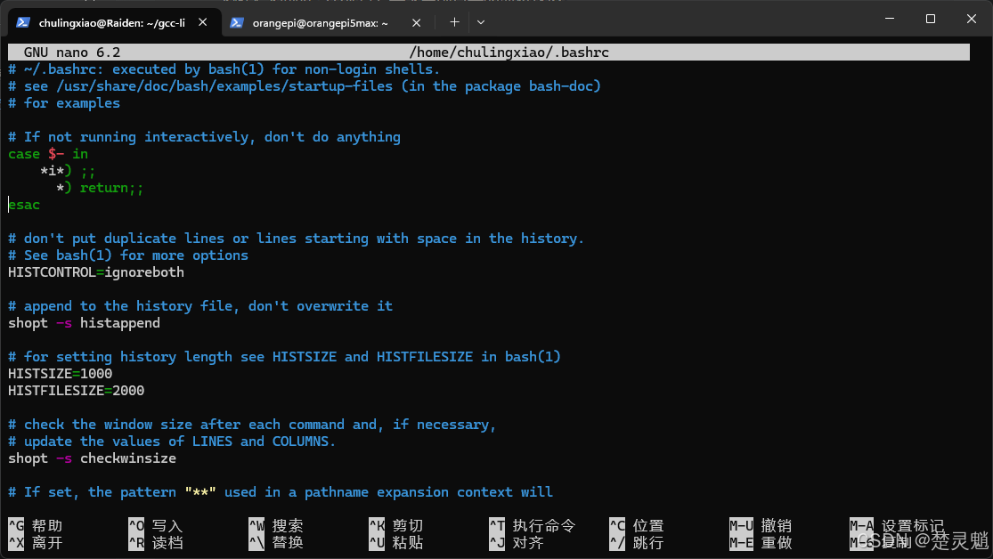Click the ^R 读档 read file shortcut
Screen dimensions: 993x559
156,543
